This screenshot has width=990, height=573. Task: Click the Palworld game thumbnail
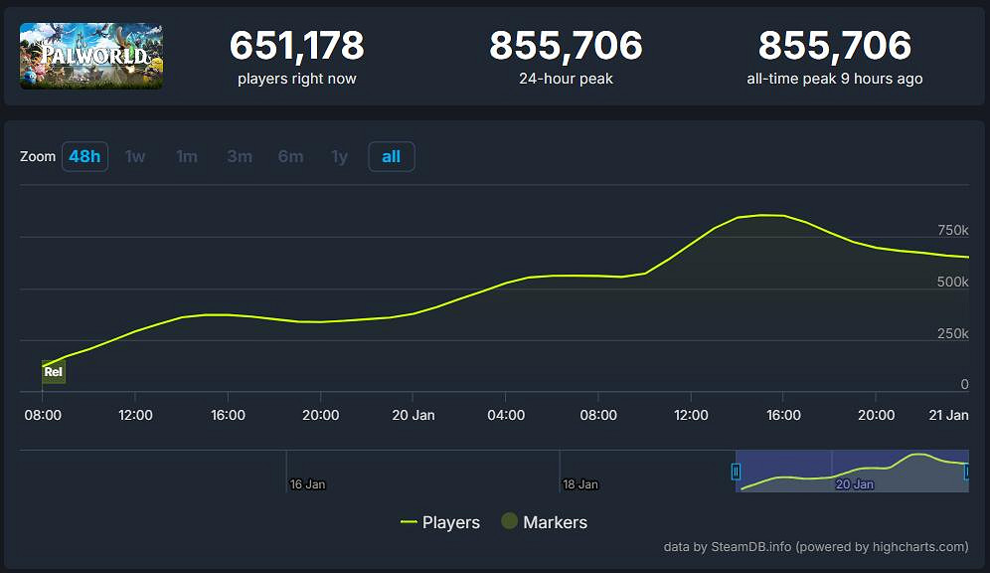[x=91, y=57]
